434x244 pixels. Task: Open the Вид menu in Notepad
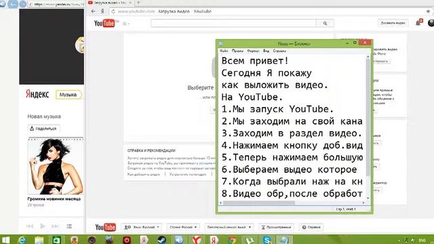266,51
